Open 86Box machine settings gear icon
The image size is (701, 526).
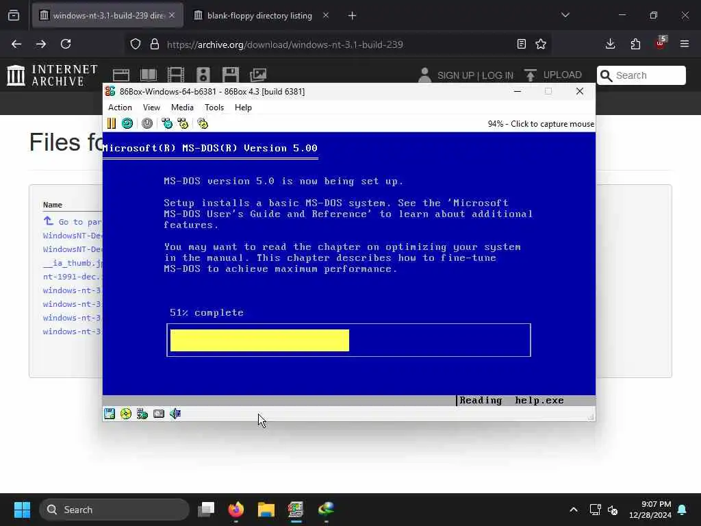pyautogui.click(x=203, y=123)
